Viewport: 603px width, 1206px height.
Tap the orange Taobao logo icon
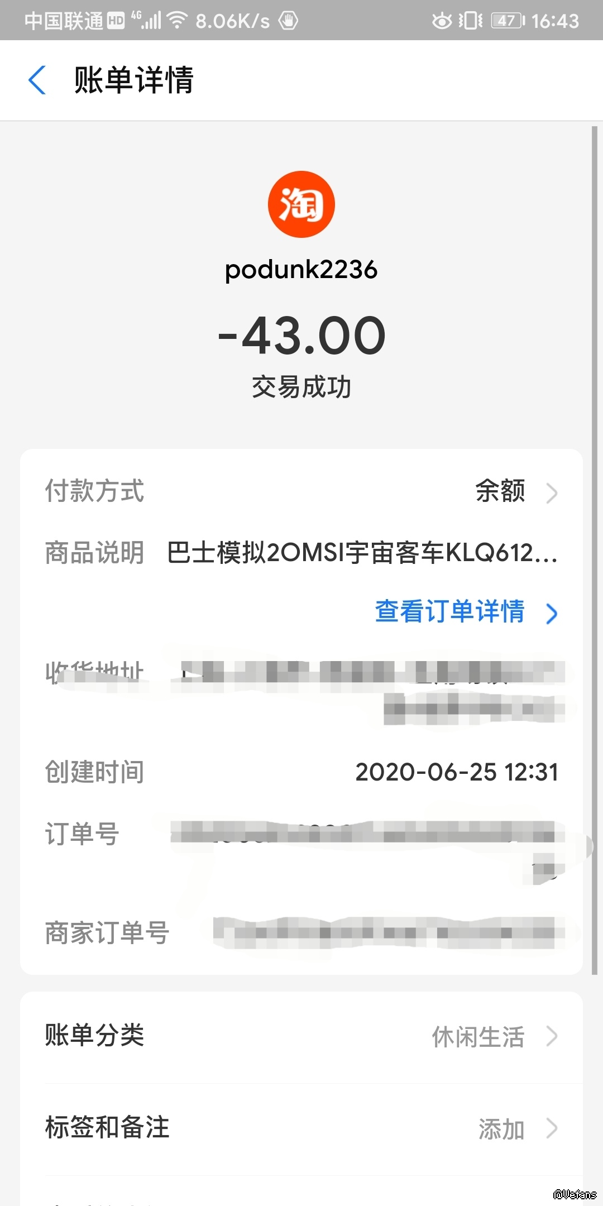coord(301,204)
